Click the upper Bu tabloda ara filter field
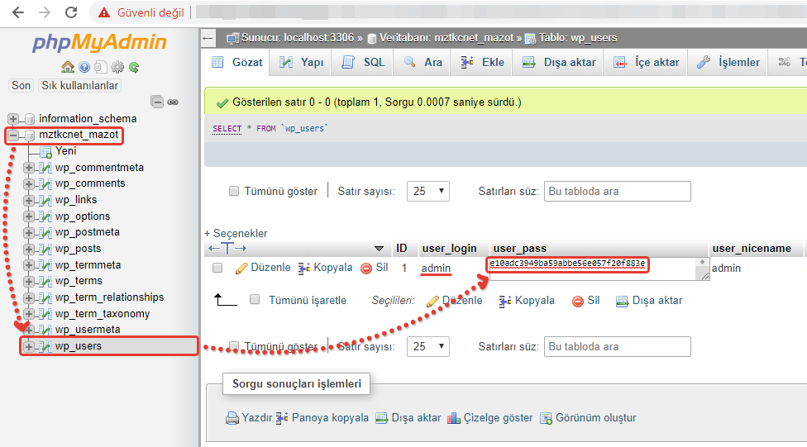The image size is (807, 447). click(x=617, y=191)
